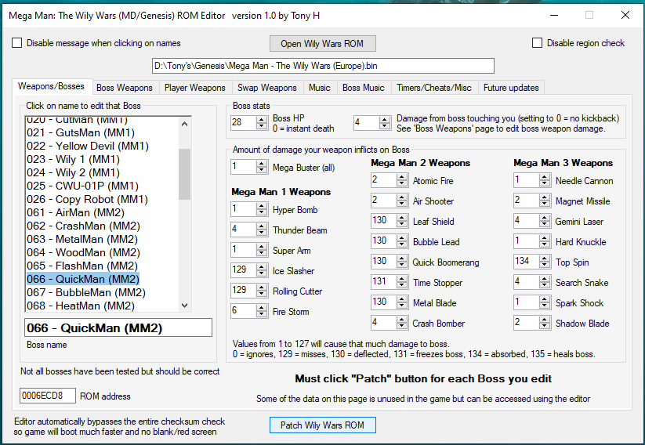
Task: Click the Boss name text field
Action: 117,327
